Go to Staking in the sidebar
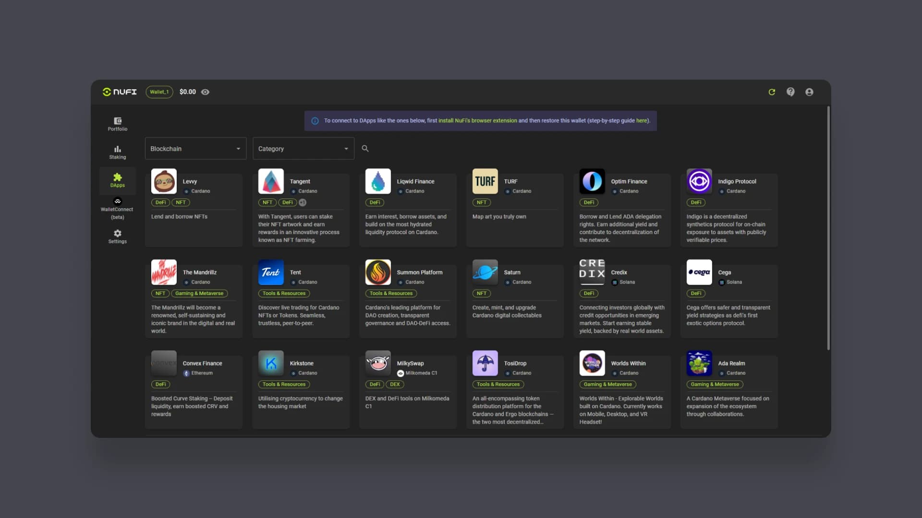Viewport: 922px width, 518px height. coord(118,152)
